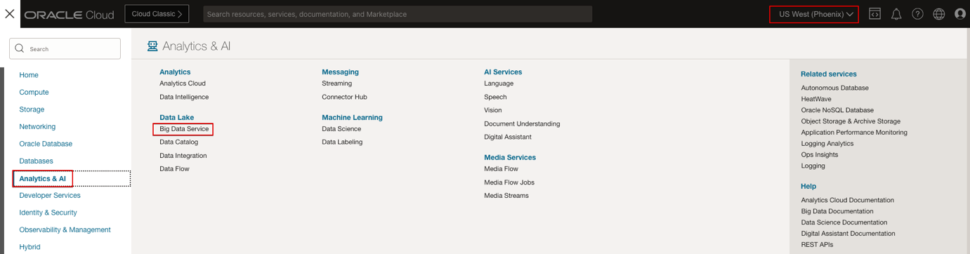970x254 pixels.
Task: Open the Cloud Shell developer tools icon
Action: tap(874, 14)
